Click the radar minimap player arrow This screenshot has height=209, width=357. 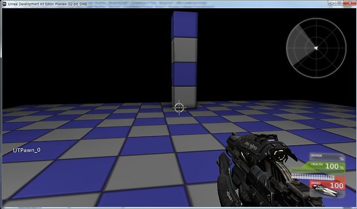(x=316, y=48)
